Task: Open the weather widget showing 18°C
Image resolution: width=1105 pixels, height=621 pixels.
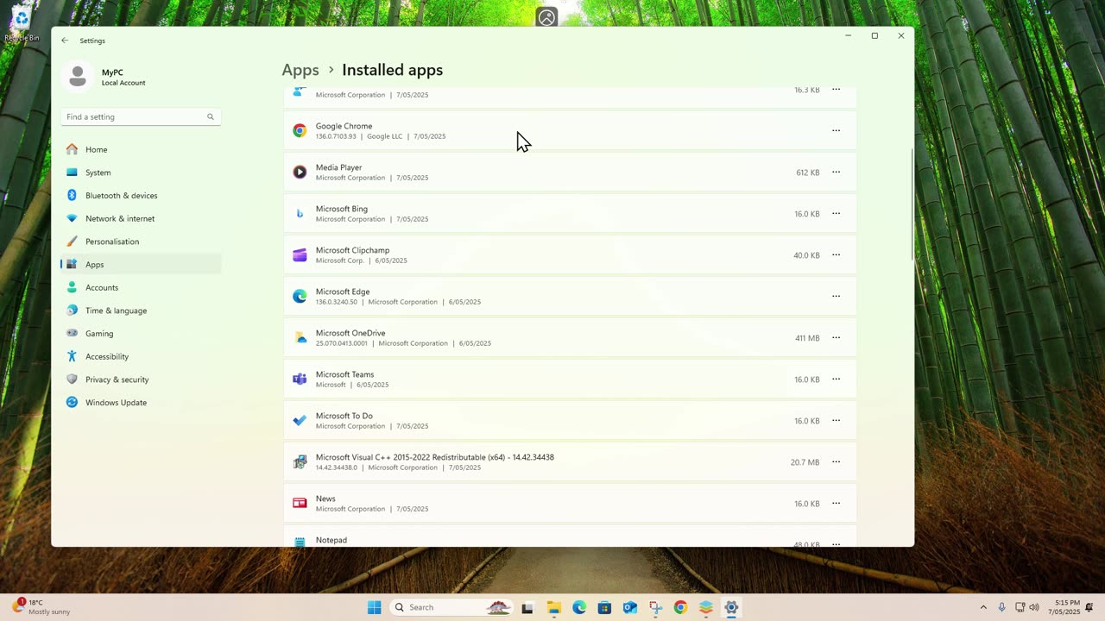Action: pyautogui.click(x=41, y=607)
